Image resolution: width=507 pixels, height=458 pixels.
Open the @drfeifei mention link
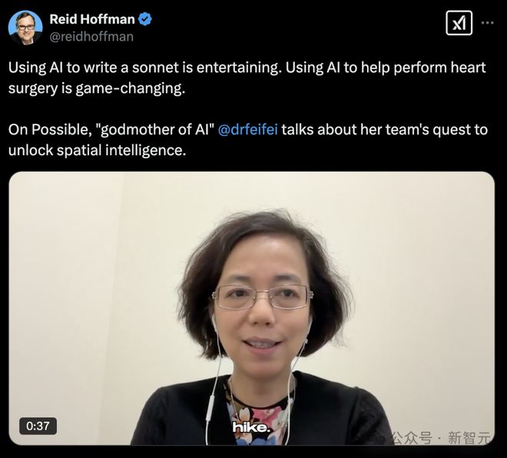(x=247, y=129)
